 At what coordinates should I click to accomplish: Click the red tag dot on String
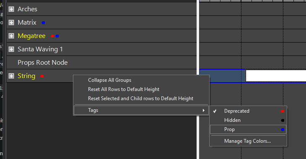point(42,76)
